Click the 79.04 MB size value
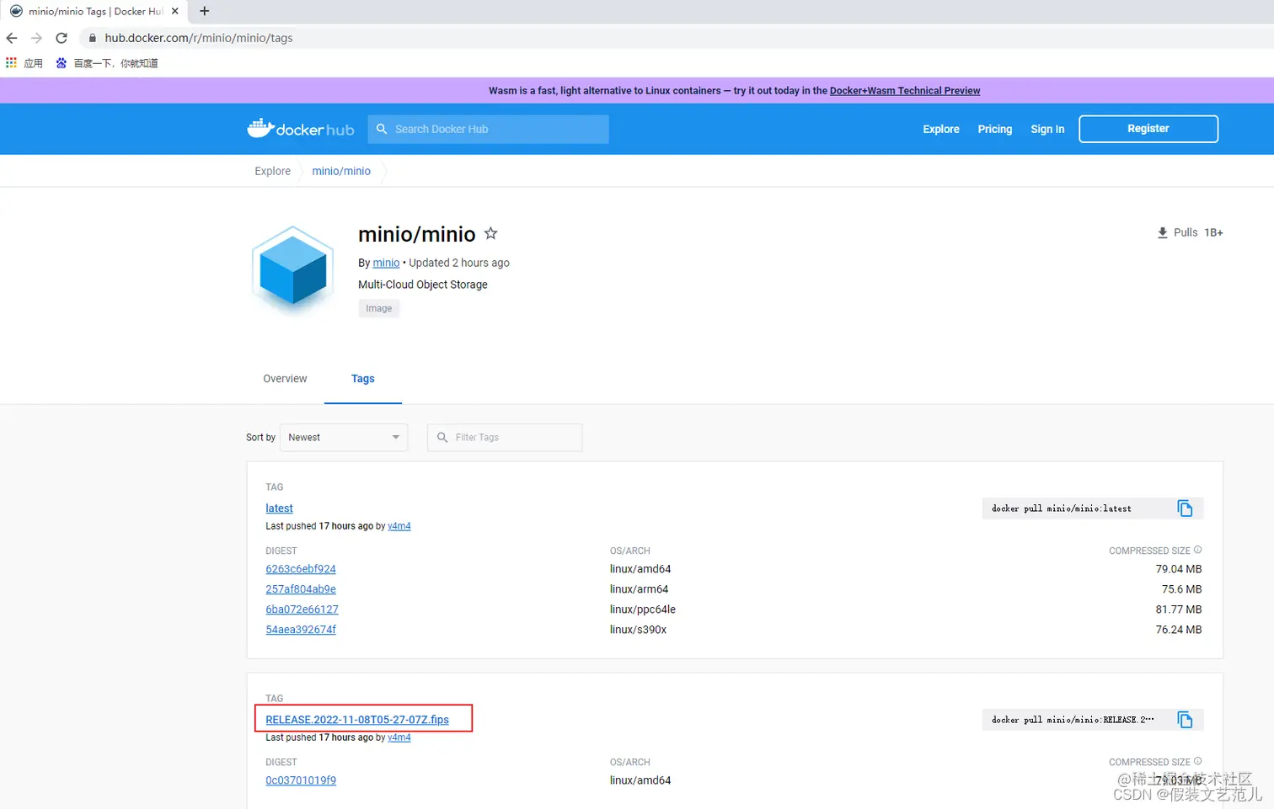 pyautogui.click(x=1179, y=569)
